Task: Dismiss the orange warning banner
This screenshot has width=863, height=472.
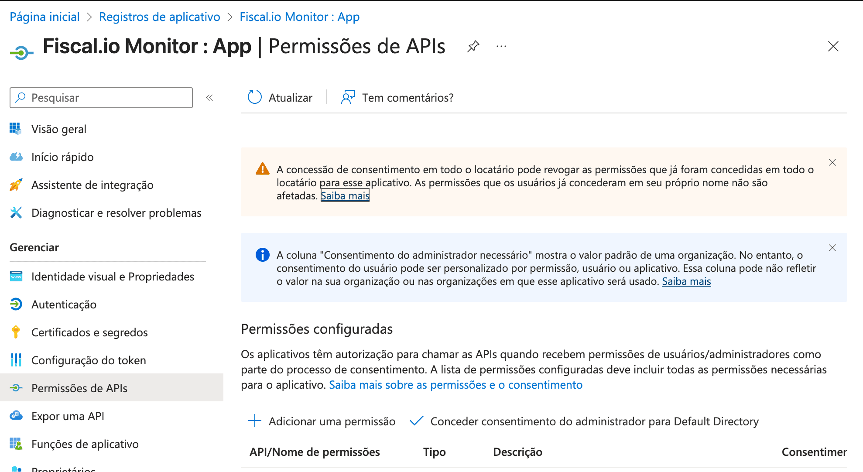Action: pyautogui.click(x=832, y=162)
